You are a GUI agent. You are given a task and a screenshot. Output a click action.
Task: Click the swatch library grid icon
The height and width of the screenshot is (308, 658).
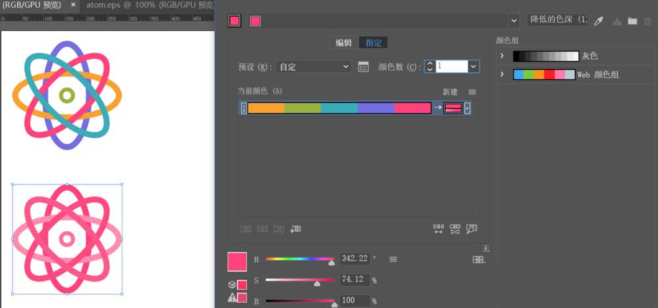(x=479, y=260)
